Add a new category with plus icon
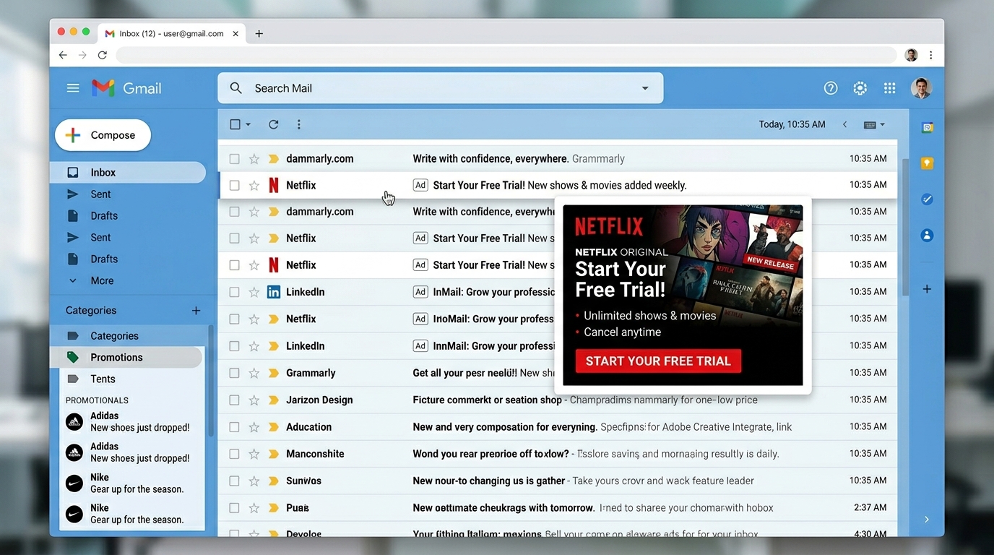Viewport: 994px width, 555px height. tap(196, 310)
